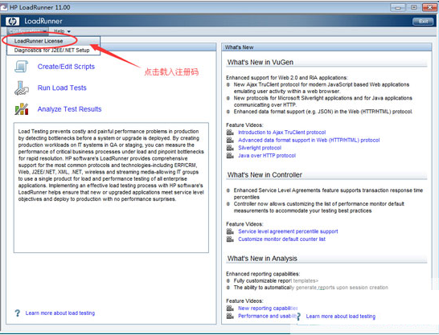The height and width of the screenshot is (335, 439).
Task: Click video icon beside Customize monitor default counter
Action: (230, 239)
